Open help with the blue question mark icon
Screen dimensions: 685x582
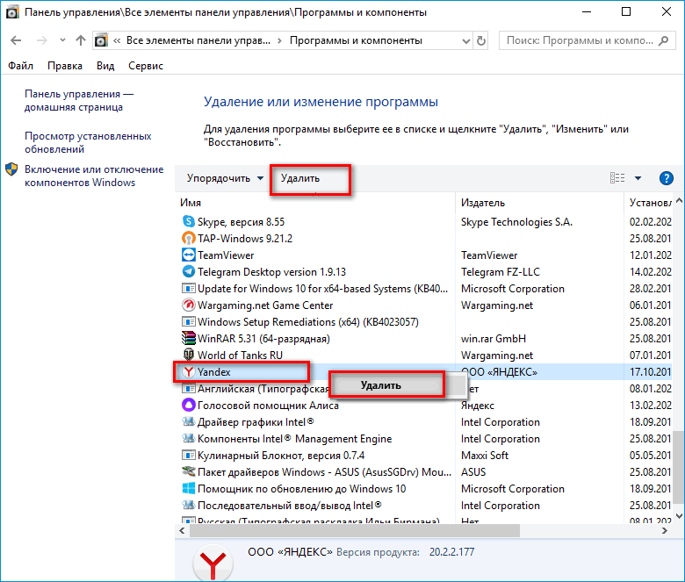(x=666, y=178)
